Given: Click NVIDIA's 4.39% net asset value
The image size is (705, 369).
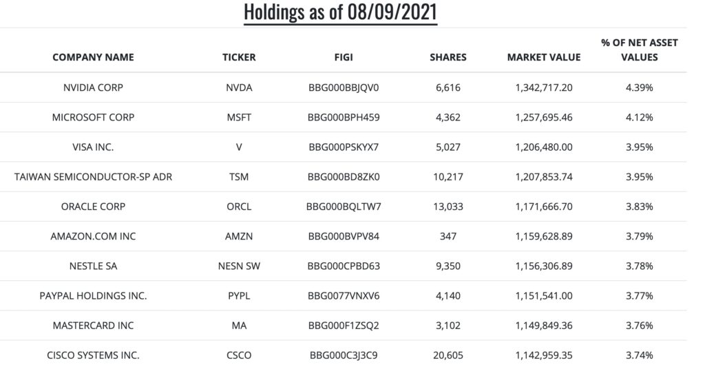Looking at the screenshot, I should pos(639,87).
